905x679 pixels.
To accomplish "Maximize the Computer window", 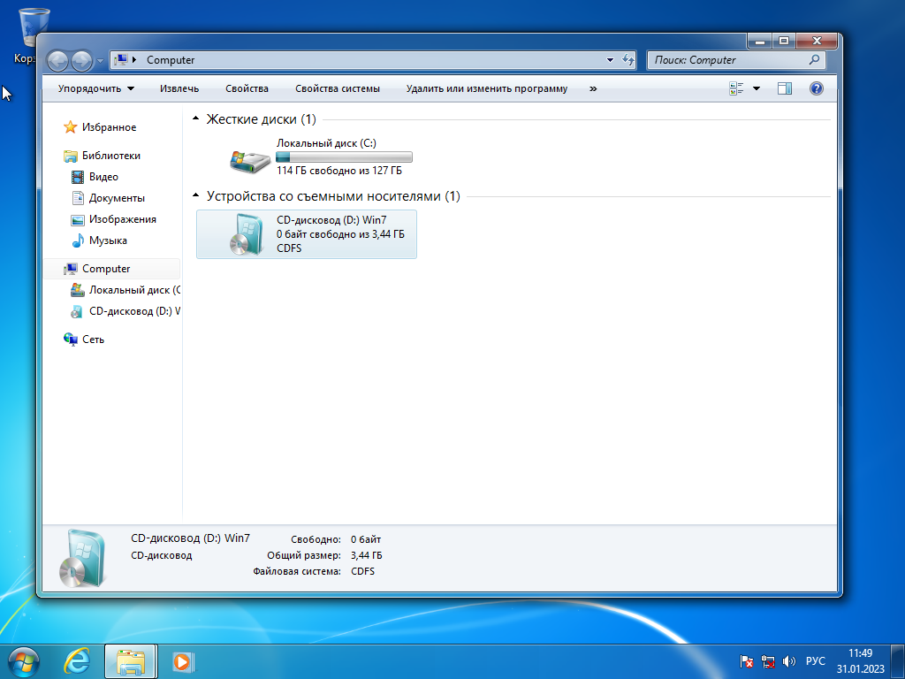I will [x=783, y=41].
